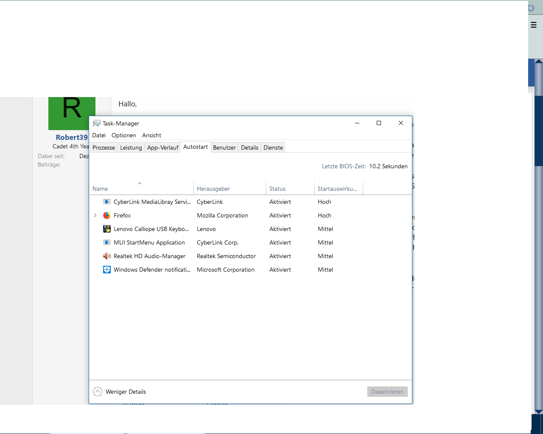The width and height of the screenshot is (543, 434).
Task: Open the Ansicht menu
Action: (x=151, y=135)
